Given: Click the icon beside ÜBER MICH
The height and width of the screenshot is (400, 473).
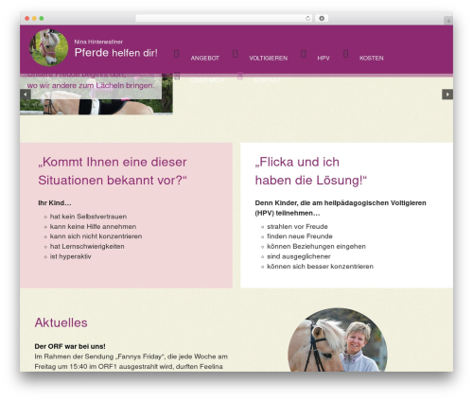Looking at the screenshot, I should 177,76.
